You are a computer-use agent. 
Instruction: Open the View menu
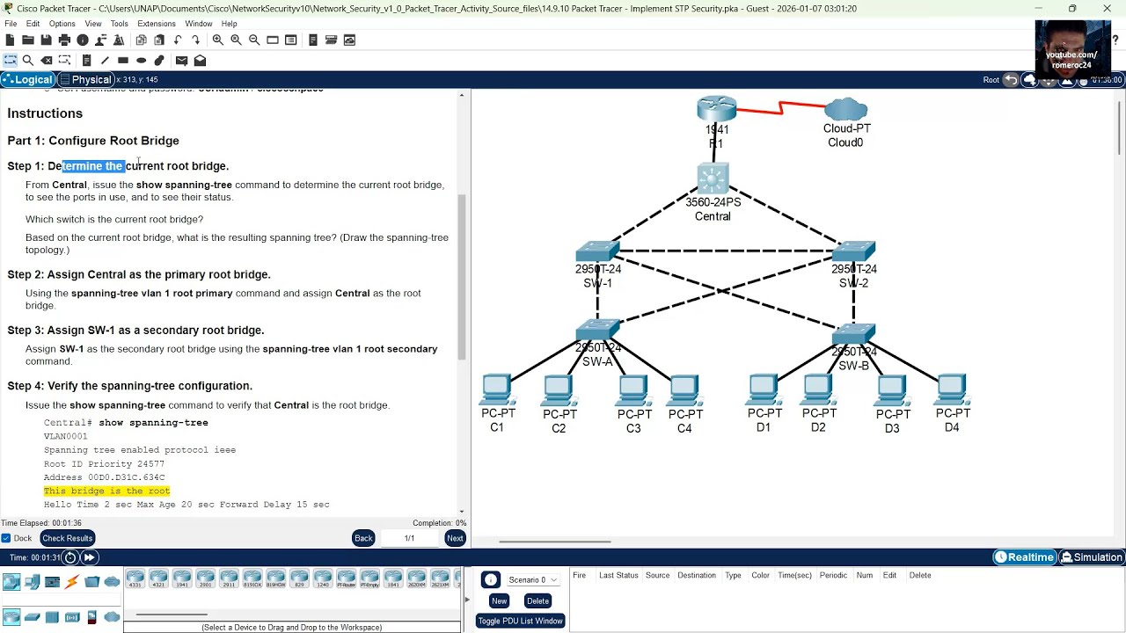tap(93, 24)
